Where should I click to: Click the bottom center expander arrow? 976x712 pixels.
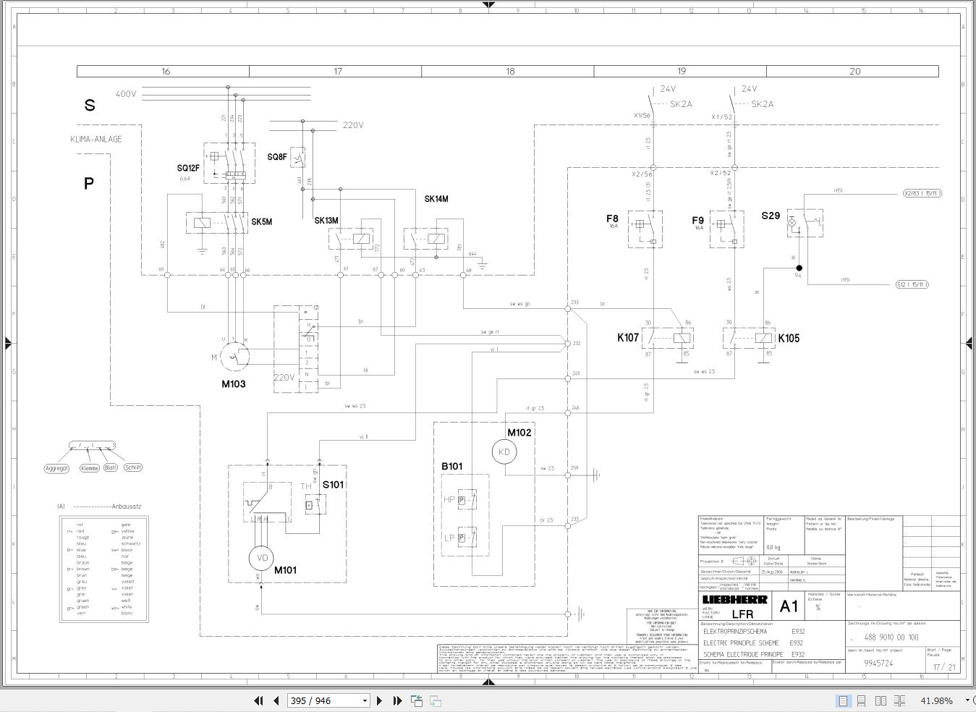[x=490, y=683]
